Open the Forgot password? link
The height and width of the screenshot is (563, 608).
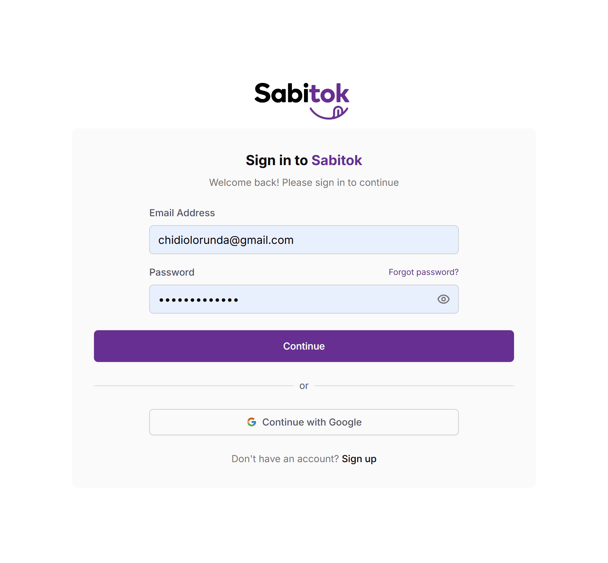423,272
